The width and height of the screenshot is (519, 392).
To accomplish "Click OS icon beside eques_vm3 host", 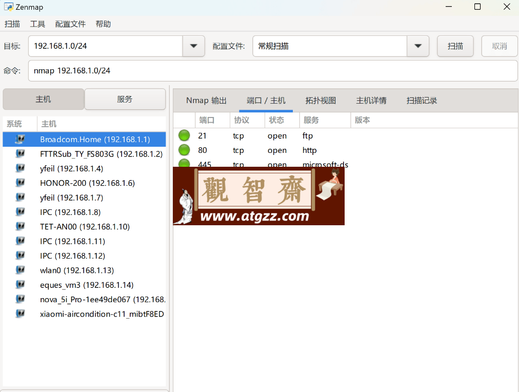I will point(20,285).
